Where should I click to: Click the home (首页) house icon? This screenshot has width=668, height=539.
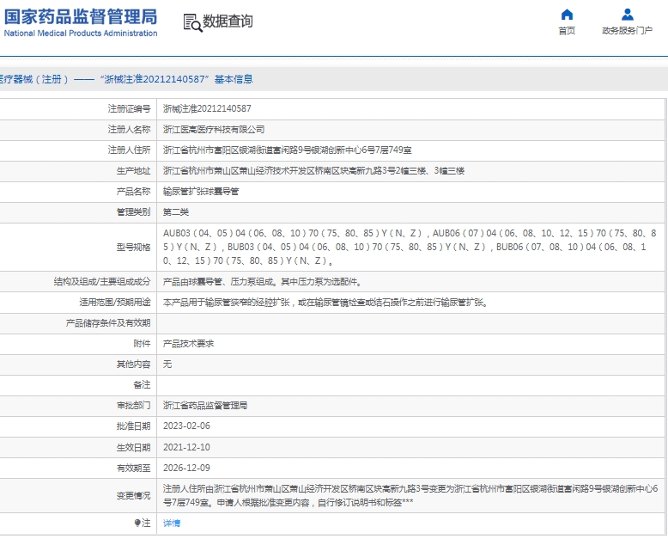pos(567,15)
